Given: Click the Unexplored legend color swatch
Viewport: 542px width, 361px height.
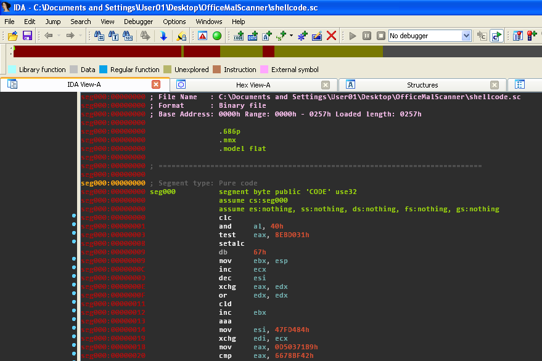Looking at the screenshot, I should click(x=168, y=70).
